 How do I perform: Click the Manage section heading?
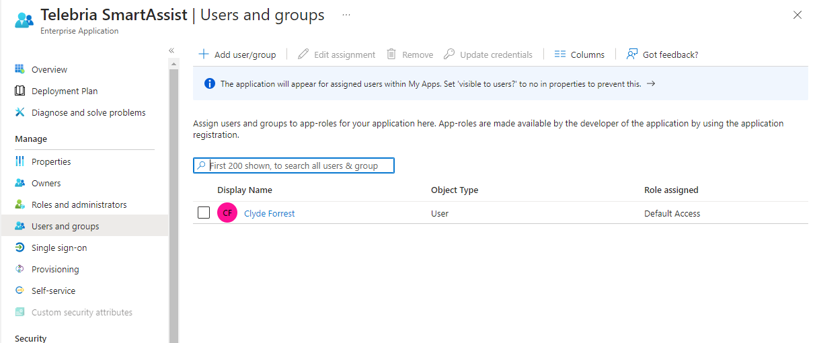point(31,139)
